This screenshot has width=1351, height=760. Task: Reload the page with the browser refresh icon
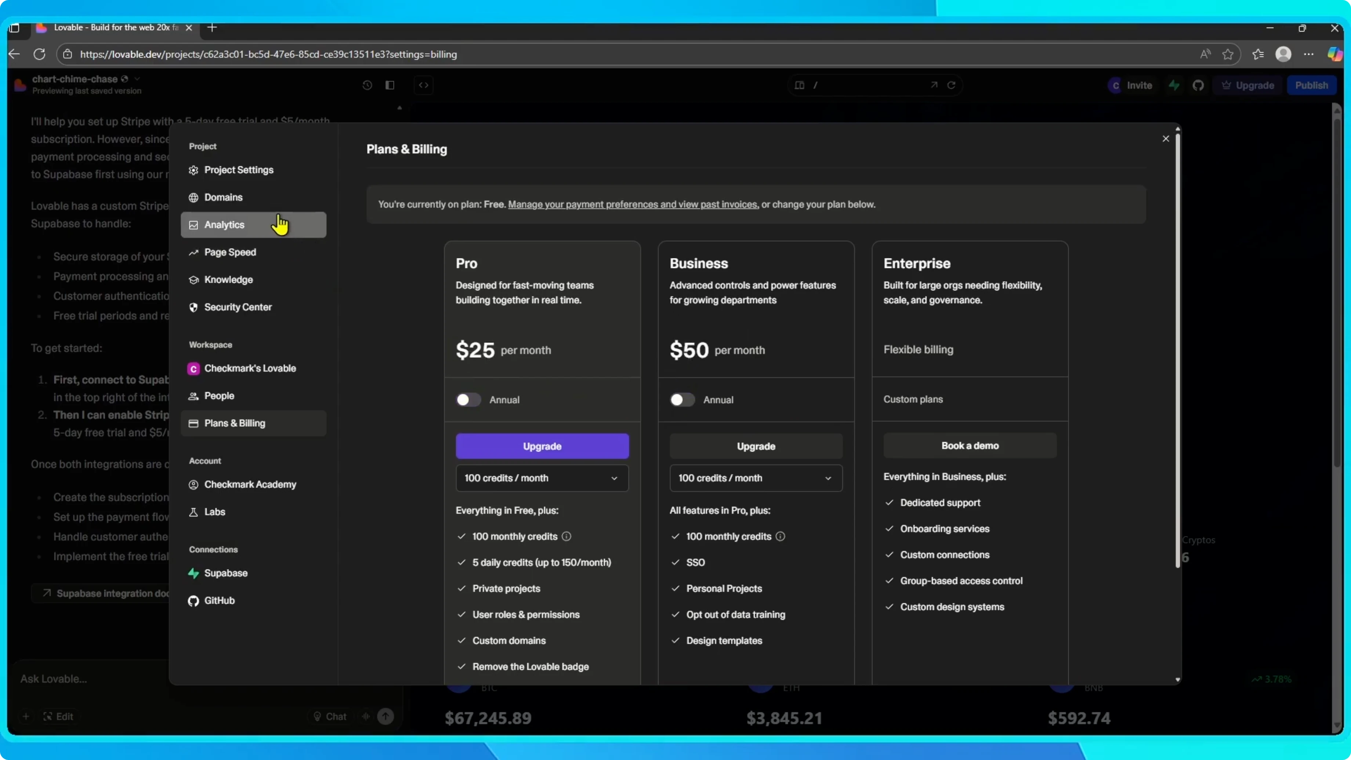click(39, 54)
